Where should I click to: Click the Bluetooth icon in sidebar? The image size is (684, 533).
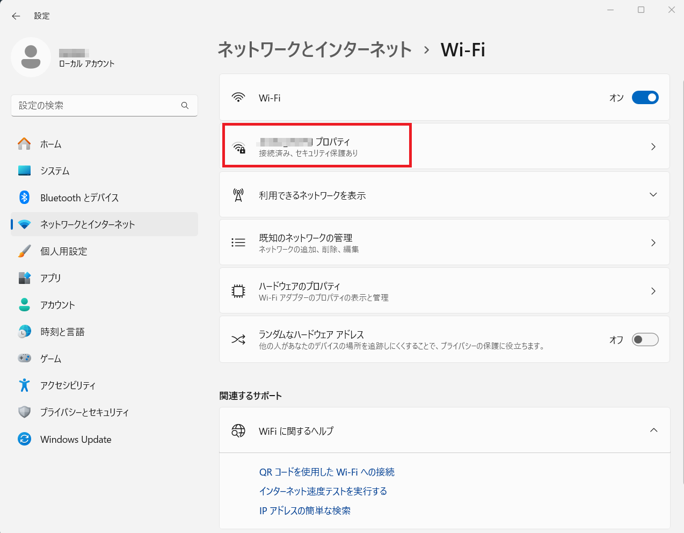tap(24, 198)
